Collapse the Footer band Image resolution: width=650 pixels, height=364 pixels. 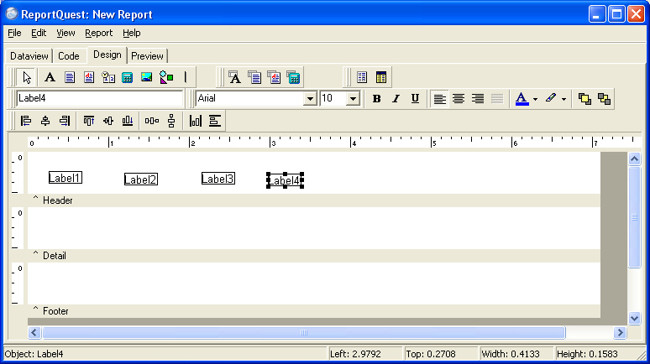tap(35, 309)
